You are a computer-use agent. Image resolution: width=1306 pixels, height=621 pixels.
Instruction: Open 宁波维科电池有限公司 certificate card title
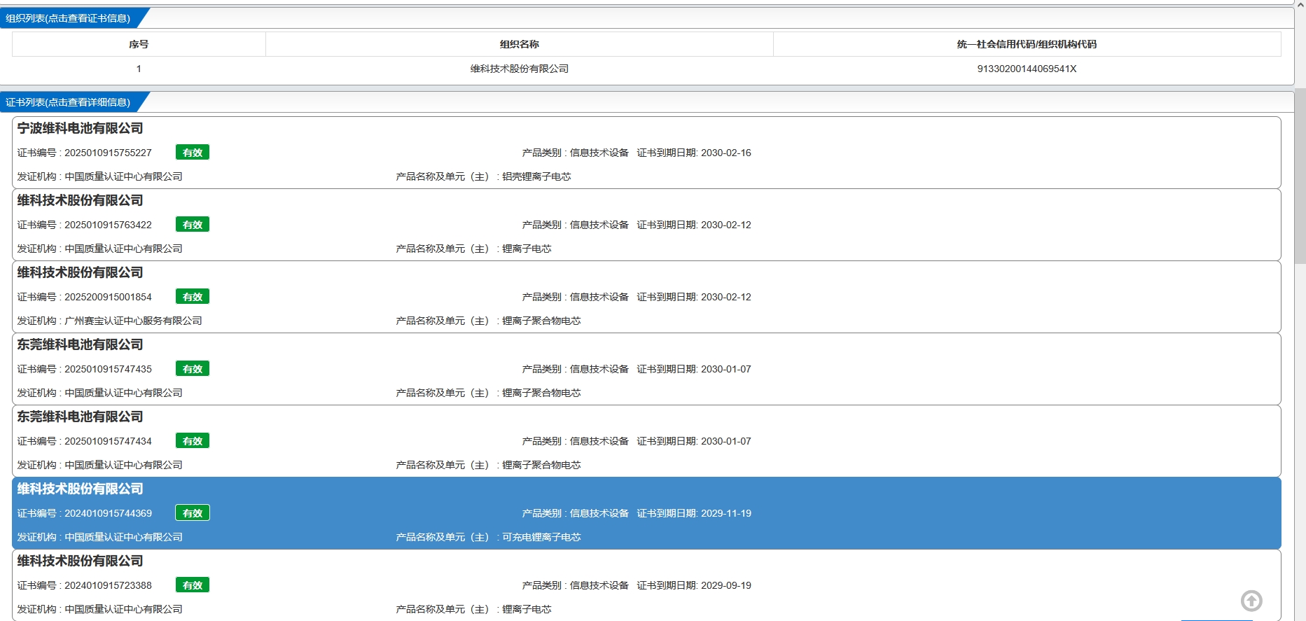coord(80,128)
